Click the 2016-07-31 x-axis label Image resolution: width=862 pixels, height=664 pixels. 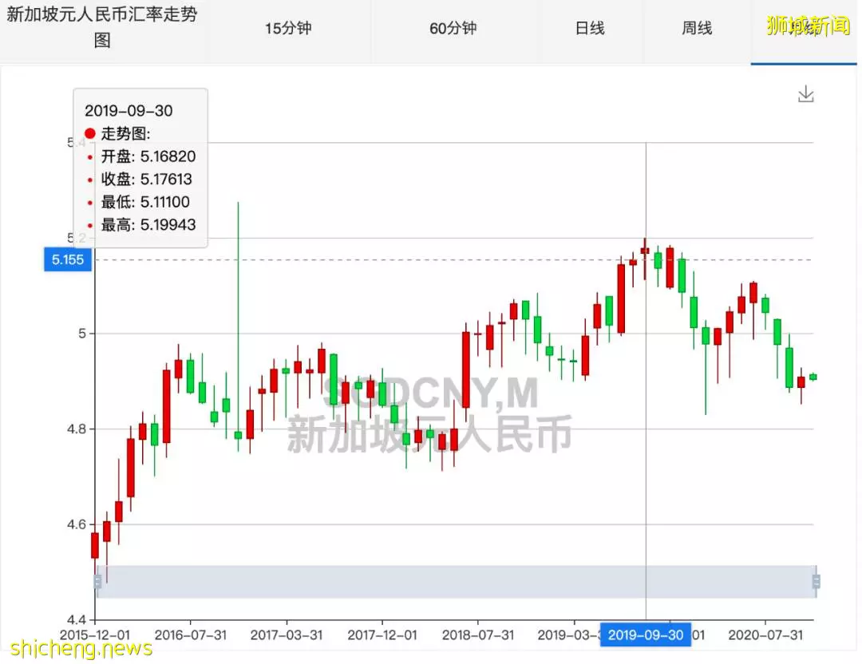(190, 634)
